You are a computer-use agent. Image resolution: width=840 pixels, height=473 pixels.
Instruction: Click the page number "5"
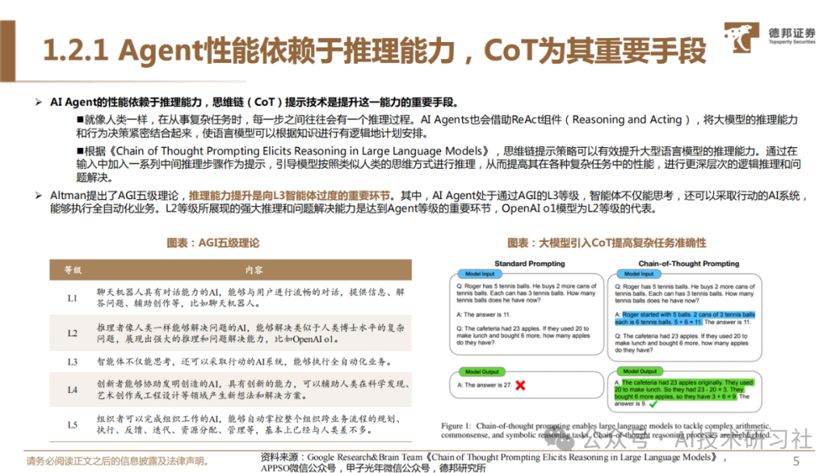point(796,461)
